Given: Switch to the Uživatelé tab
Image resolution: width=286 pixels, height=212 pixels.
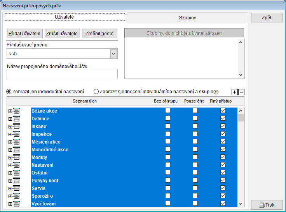Looking at the screenshot, I should click(x=65, y=17).
